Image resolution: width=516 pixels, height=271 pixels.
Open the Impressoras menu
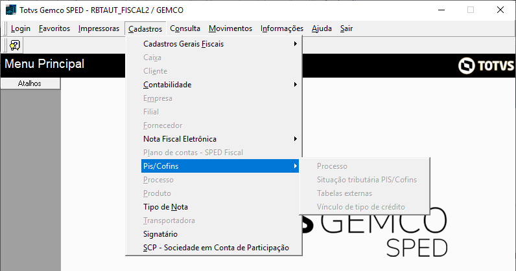[99, 28]
